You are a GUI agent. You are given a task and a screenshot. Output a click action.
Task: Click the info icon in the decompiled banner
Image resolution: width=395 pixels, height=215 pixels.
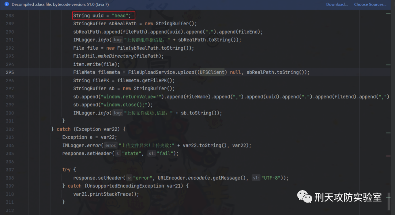[x=7, y=4]
